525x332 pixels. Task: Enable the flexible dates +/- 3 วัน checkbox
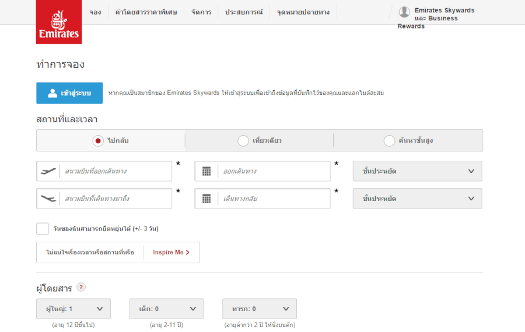point(43,228)
